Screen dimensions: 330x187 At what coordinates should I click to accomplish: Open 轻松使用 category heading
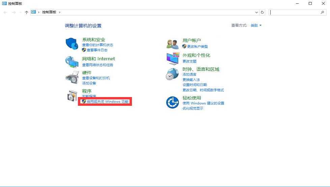coord(192,98)
